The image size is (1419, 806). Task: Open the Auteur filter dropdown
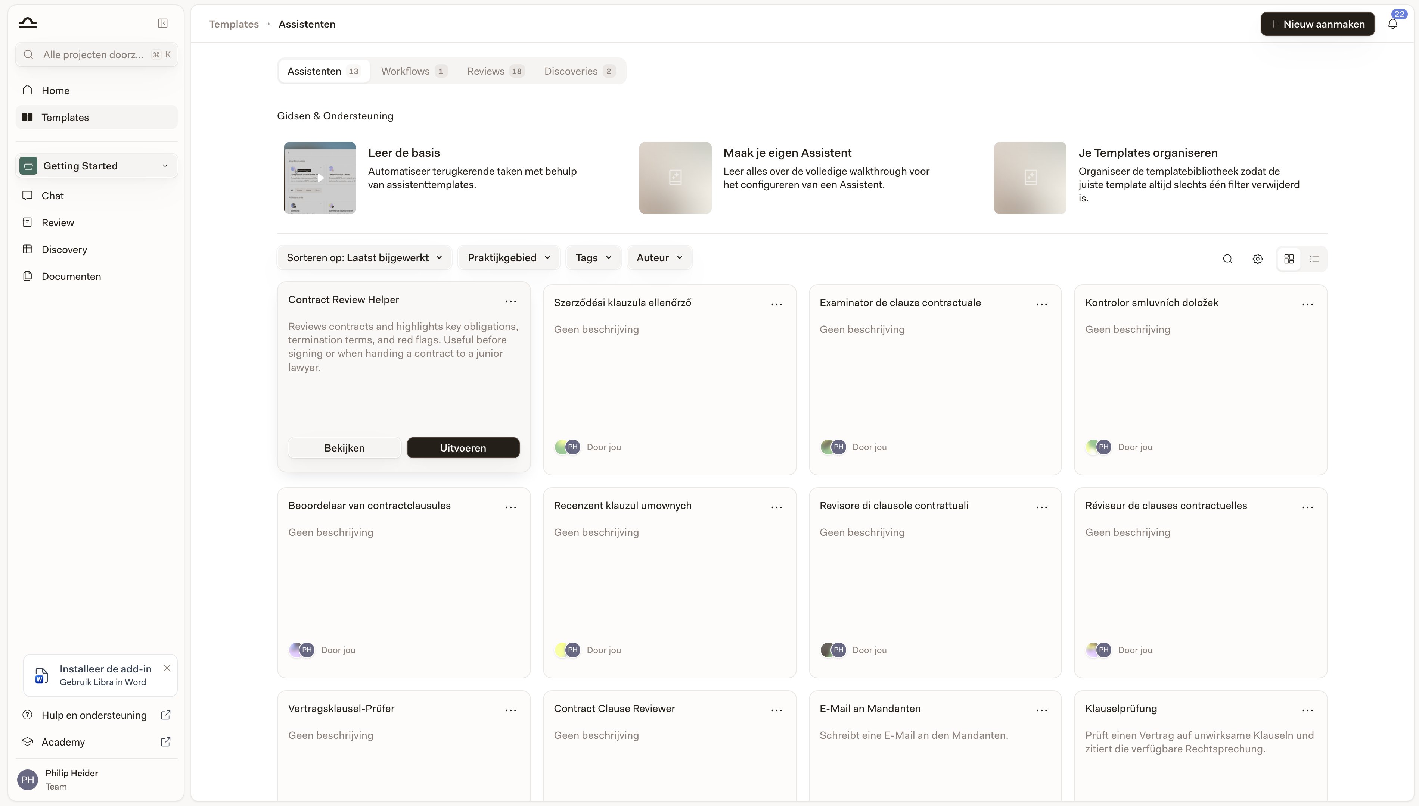coord(660,258)
